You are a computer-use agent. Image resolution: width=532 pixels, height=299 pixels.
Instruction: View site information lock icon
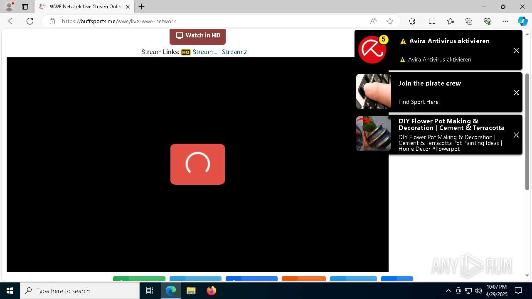(x=52, y=21)
